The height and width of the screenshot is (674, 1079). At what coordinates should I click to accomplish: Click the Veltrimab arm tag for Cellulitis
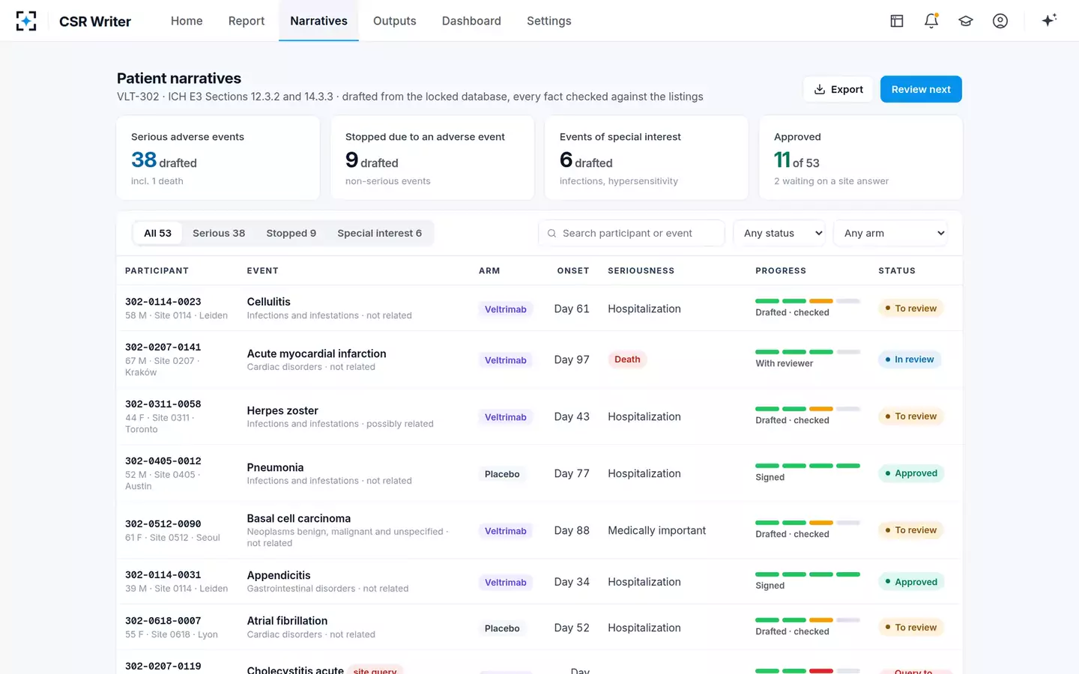(x=506, y=309)
